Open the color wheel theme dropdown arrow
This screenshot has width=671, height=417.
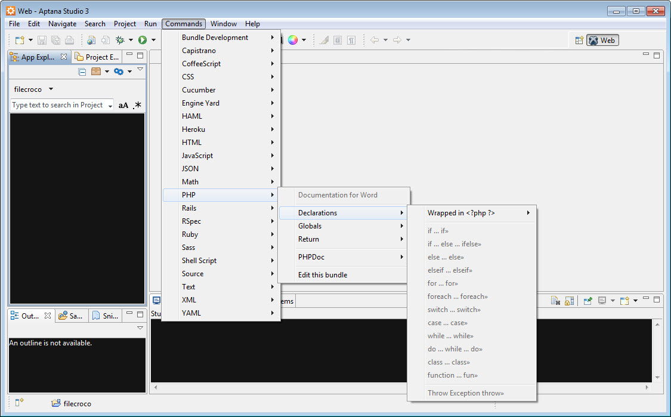[304, 40]
